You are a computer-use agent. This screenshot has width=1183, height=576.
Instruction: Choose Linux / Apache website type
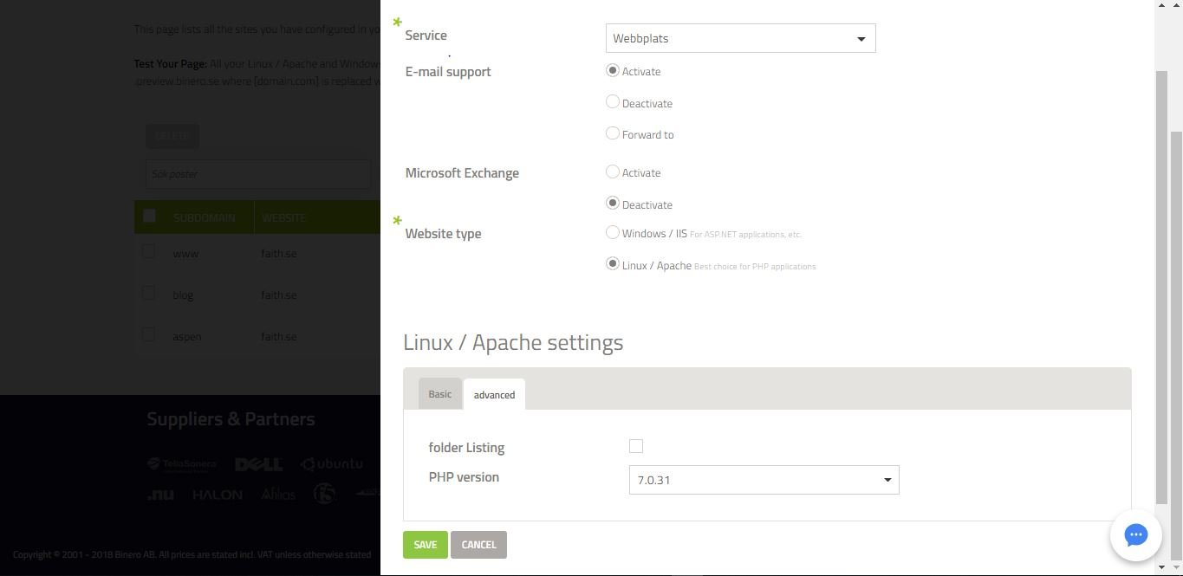click(613, 264)
